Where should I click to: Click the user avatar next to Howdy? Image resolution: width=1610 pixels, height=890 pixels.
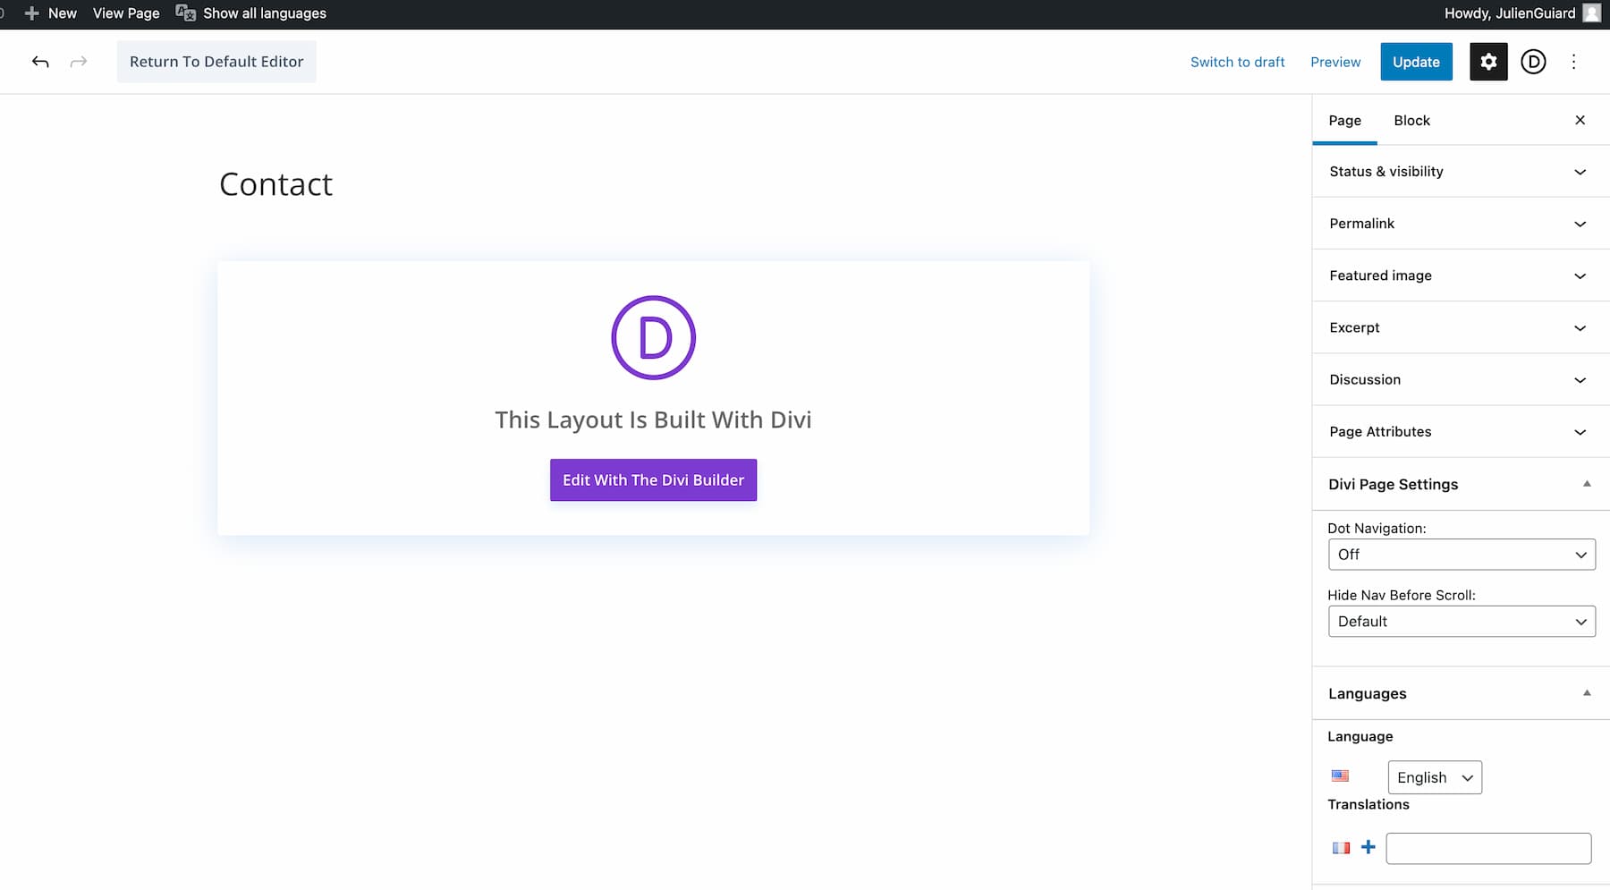(x=1592, y=13)
